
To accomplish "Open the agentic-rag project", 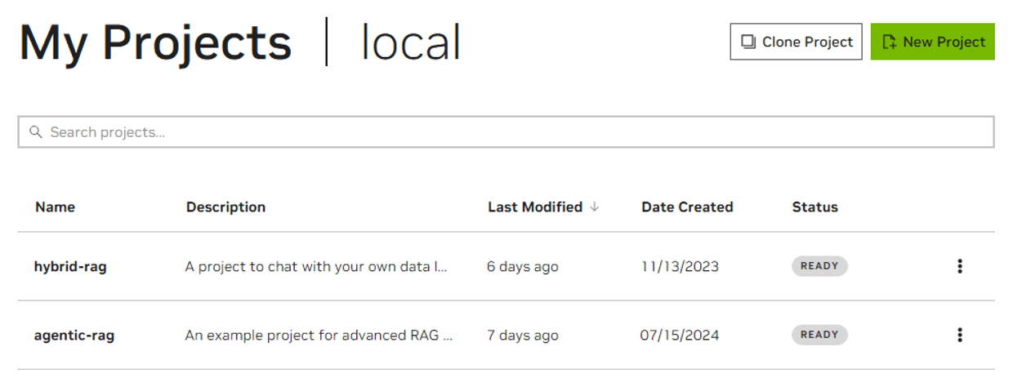I will 74,336.
